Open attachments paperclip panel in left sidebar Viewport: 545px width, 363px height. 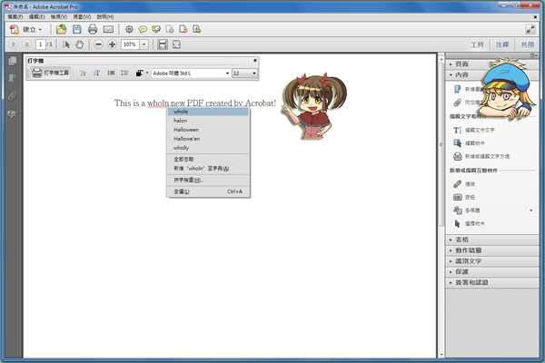point(13,96)
